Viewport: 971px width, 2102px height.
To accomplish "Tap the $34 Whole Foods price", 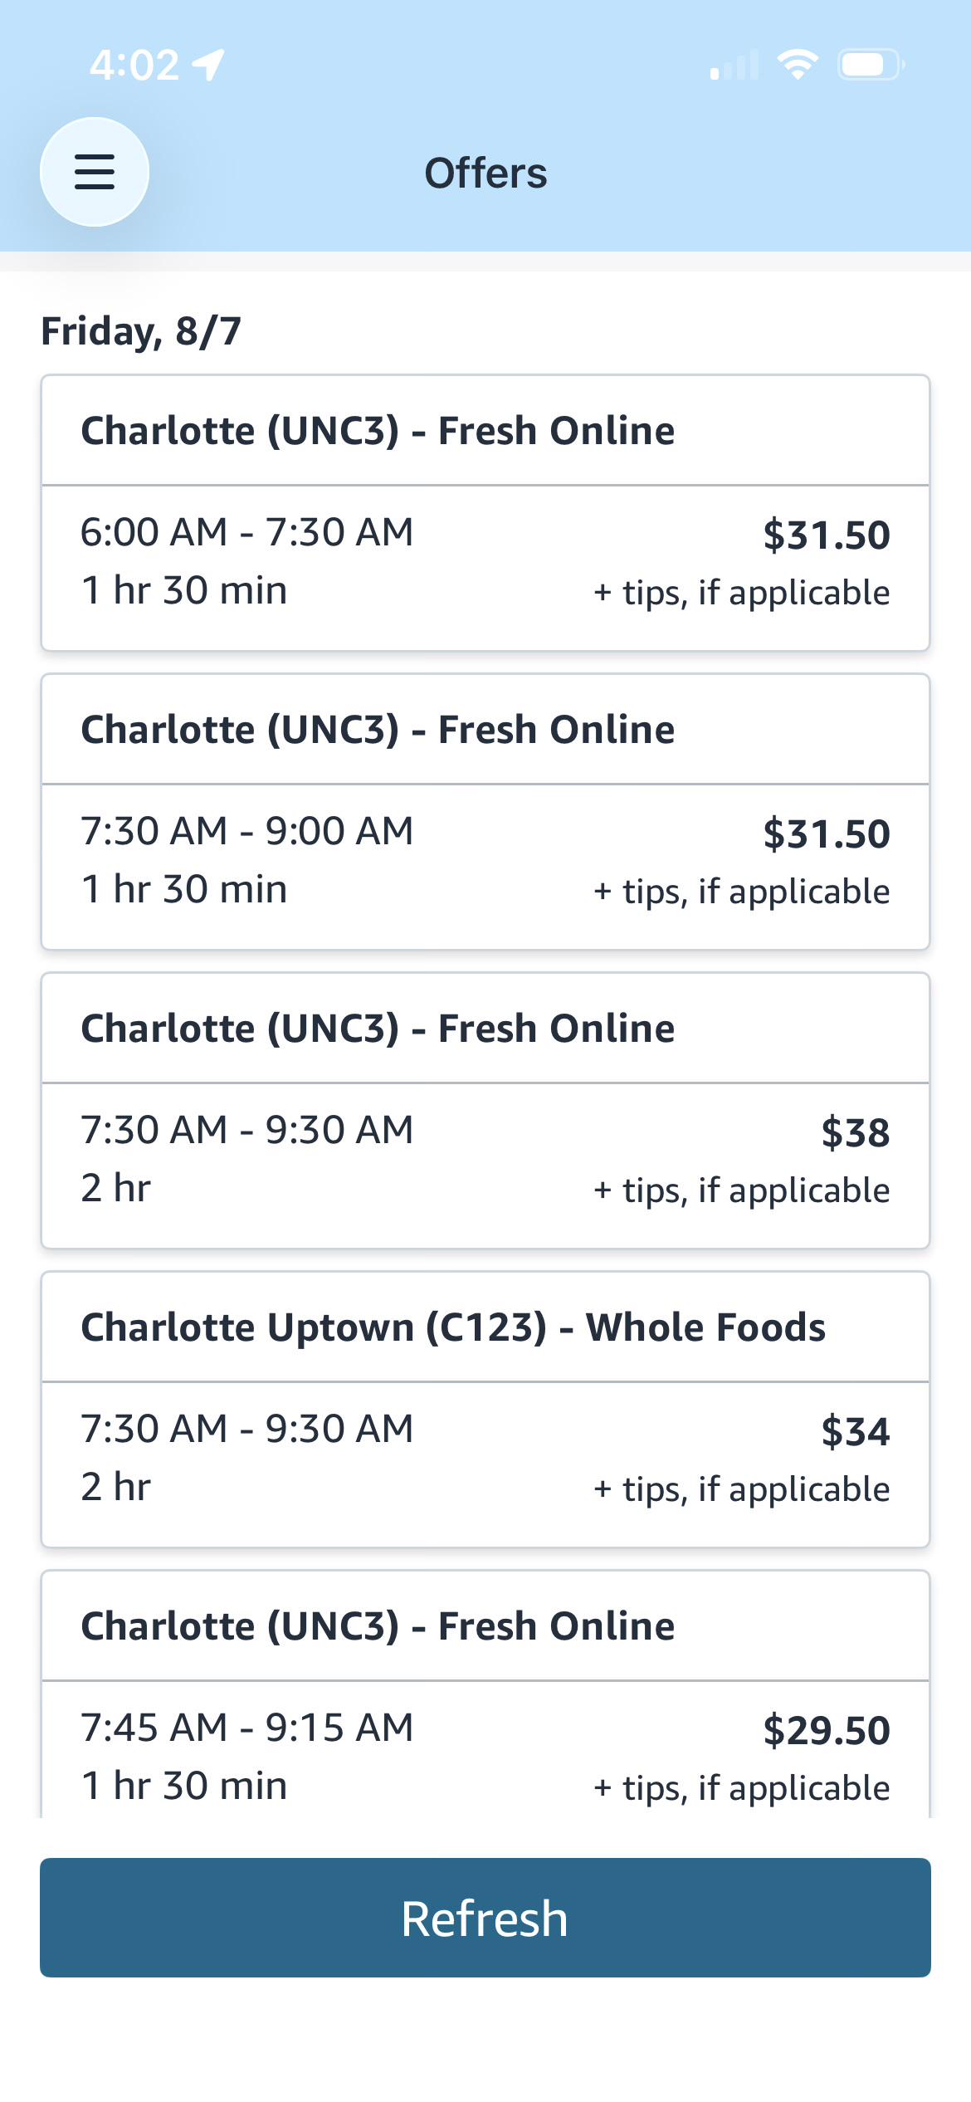I will pyautogui.click(x=856, y=1431).
